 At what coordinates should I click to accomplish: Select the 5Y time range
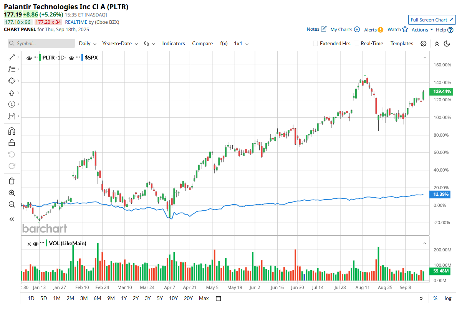coord(160,299)
